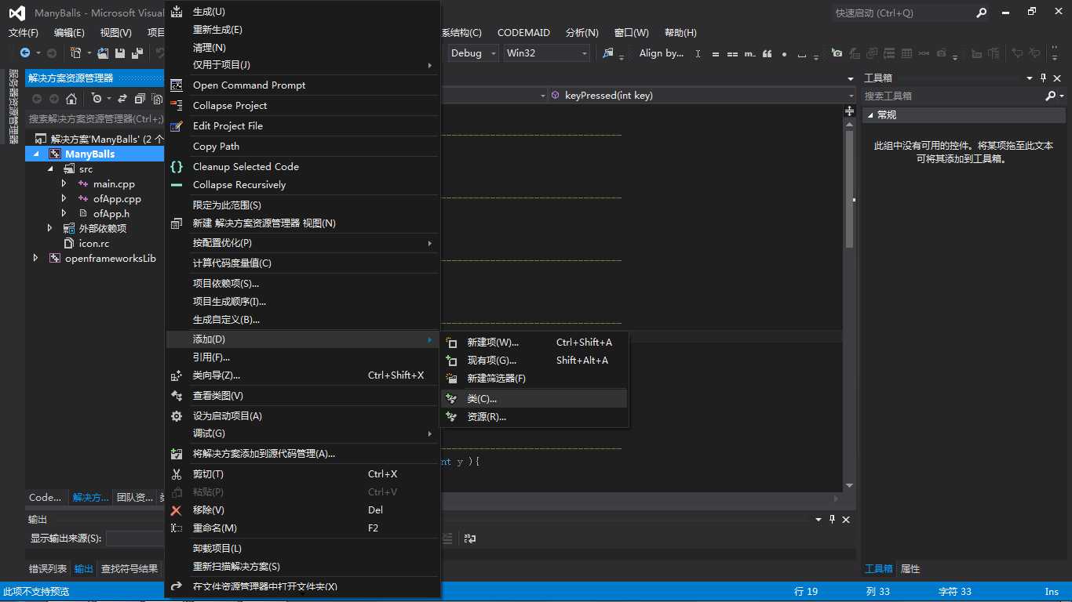
Task: Choose 新建项(W)... from the submenu
Action: 492,343
